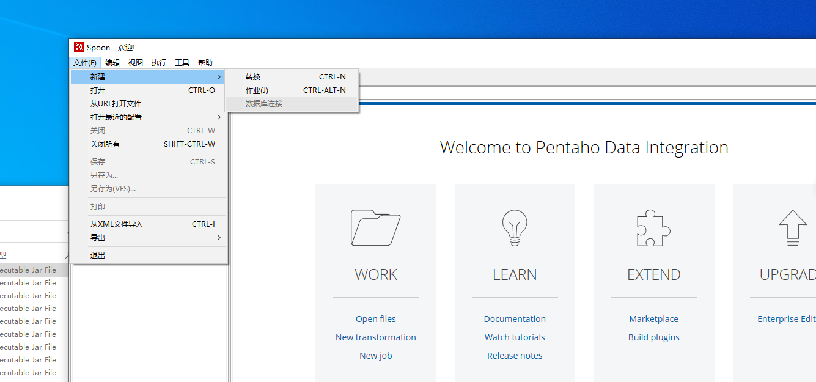Open the 执行 menu

click(159, 62)
